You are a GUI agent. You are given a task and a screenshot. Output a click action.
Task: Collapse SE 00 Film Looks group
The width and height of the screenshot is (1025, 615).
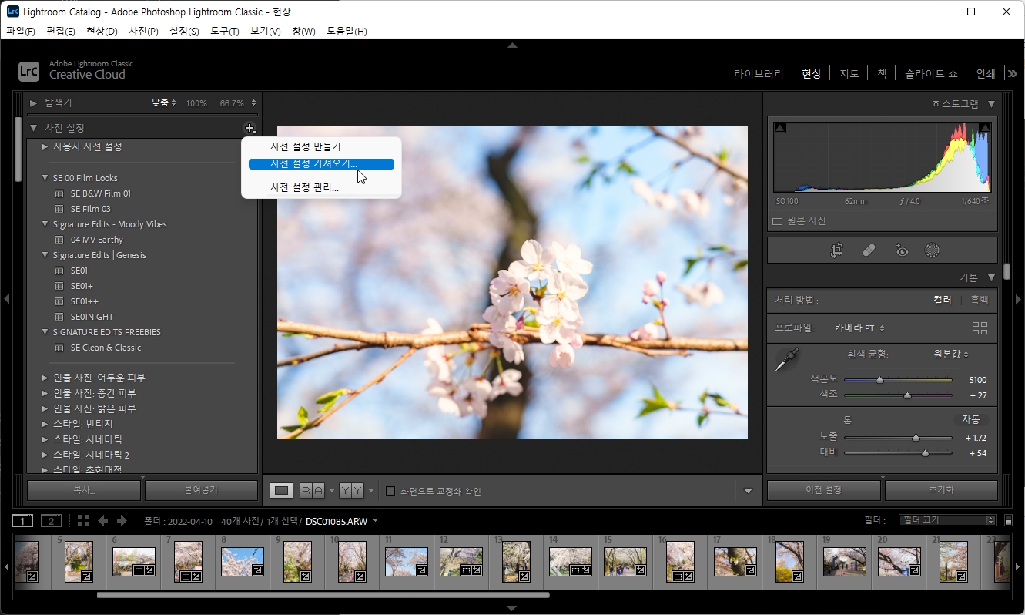point(45,178)
